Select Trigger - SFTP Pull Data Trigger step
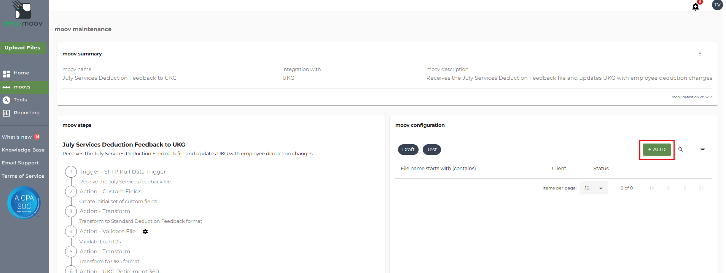Screen dimensions: 726x273 tap(123, 172)
